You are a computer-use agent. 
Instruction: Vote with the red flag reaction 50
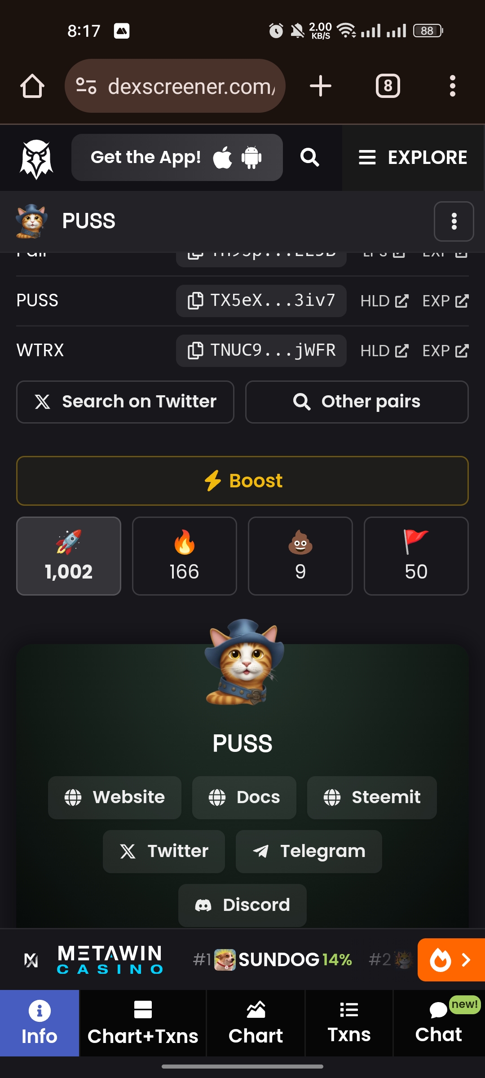[416, 556]
